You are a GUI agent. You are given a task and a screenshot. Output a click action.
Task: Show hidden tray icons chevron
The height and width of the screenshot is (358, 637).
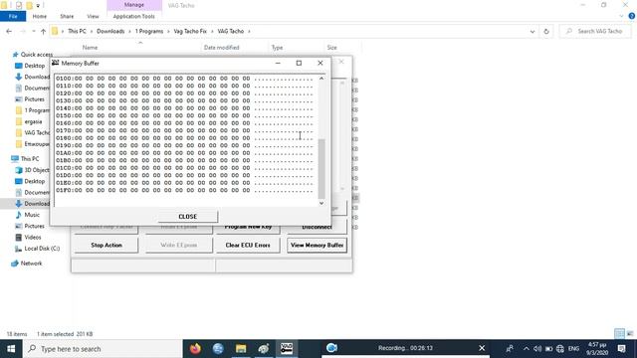(x=527, y=349)
